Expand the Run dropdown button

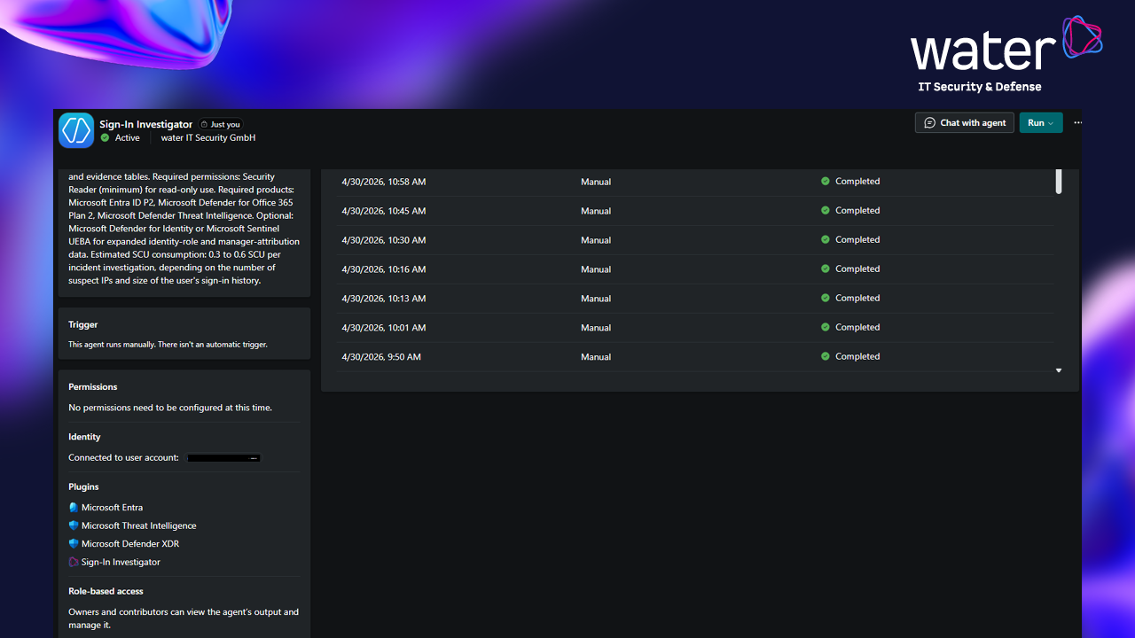1041,123
